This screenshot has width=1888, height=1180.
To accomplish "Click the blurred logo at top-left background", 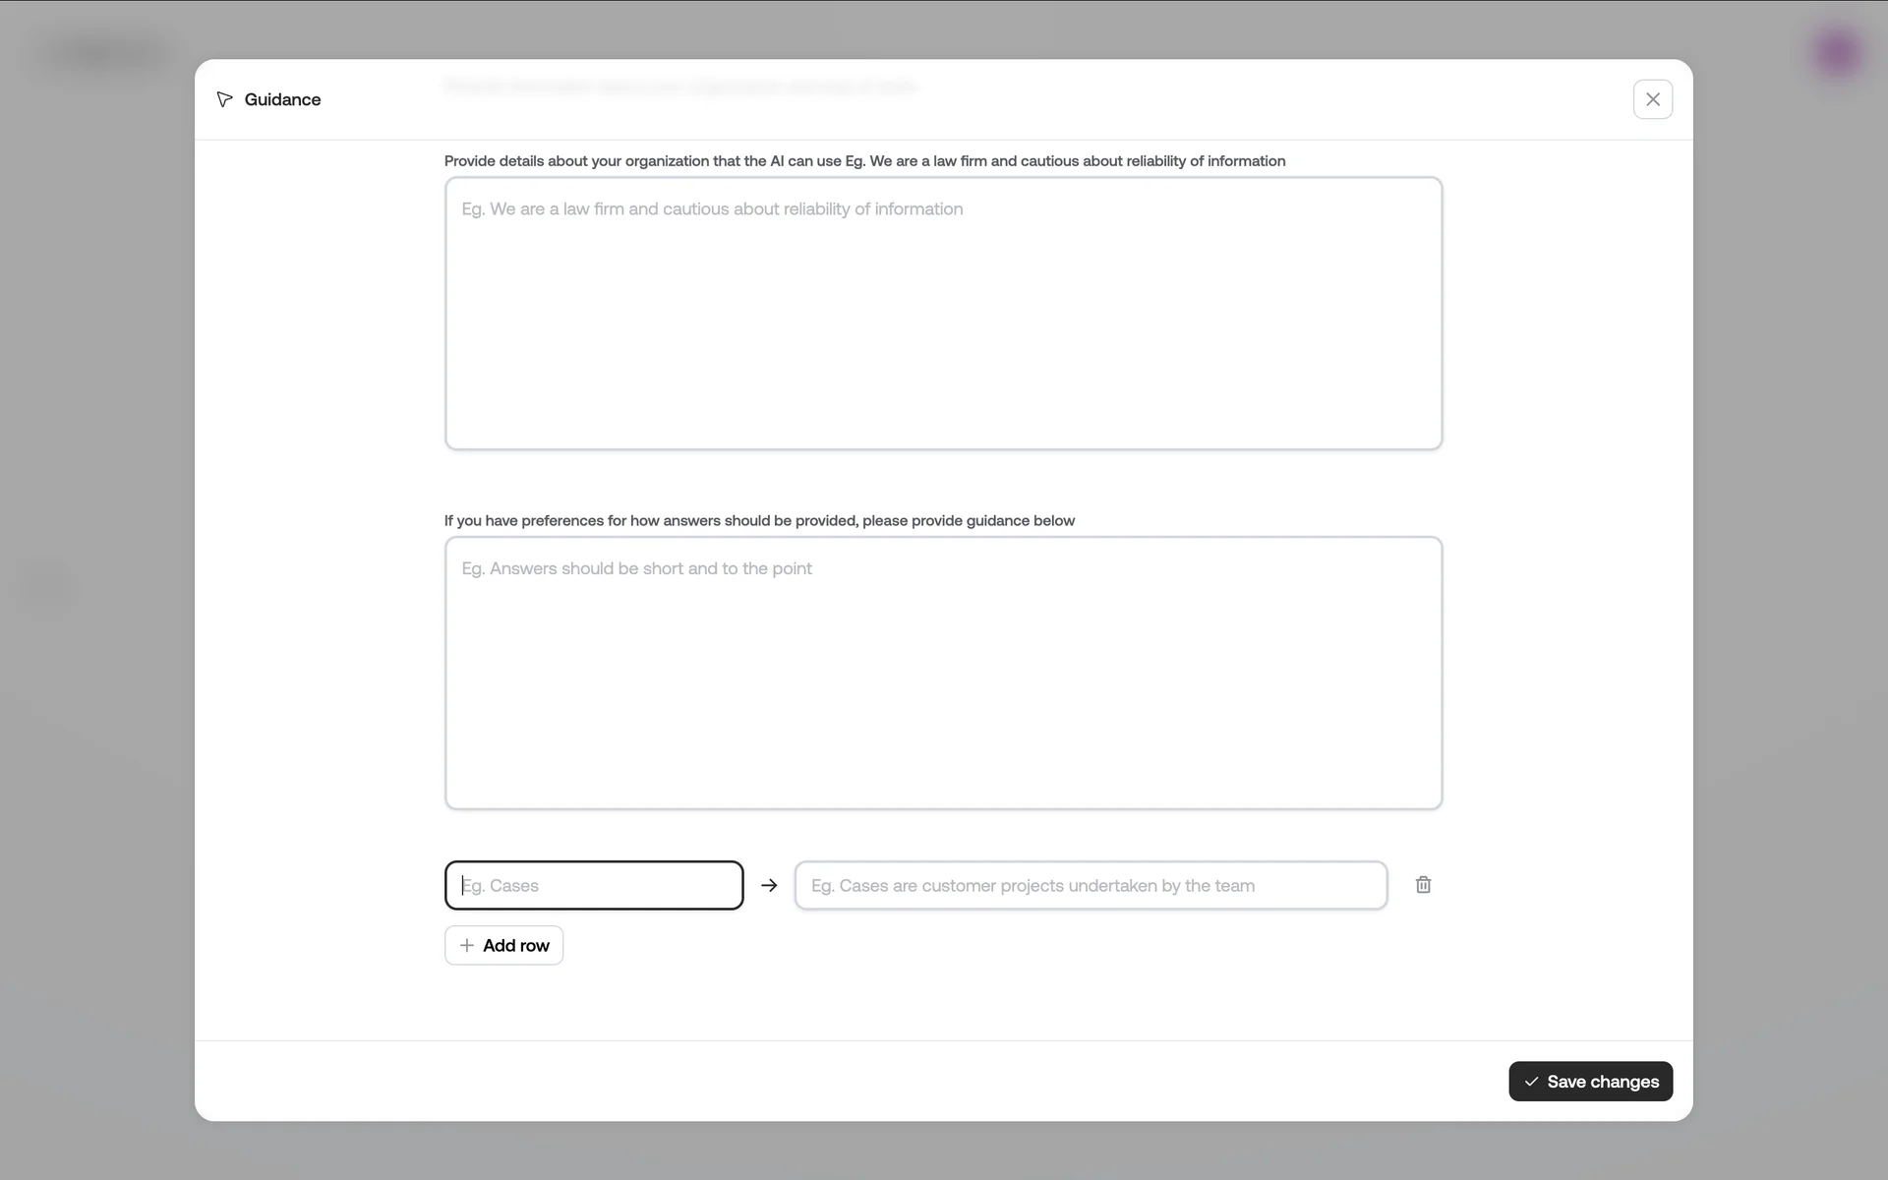I will point(106,53).
